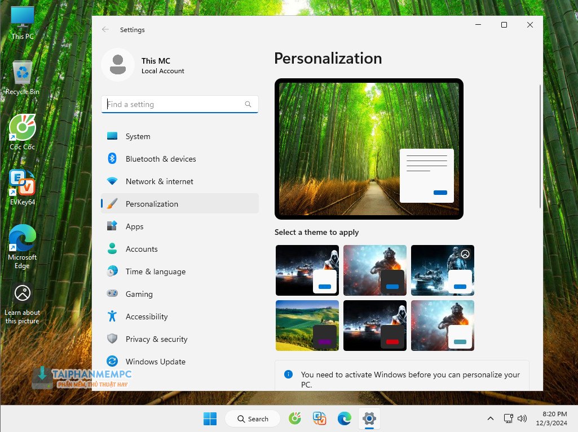The height and width of the screenshot is (432, 578).
Task: Select the Network & internet icon
Action: [112, 181]
